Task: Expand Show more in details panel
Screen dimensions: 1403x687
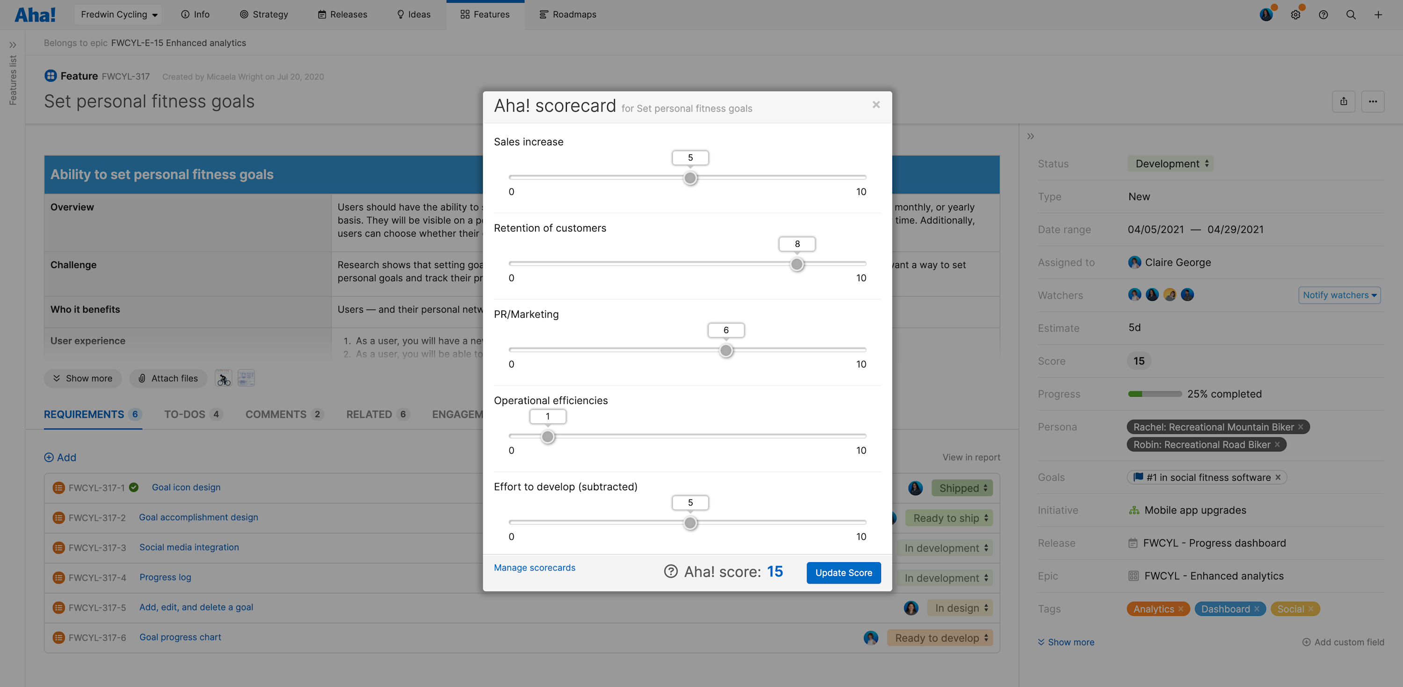Action: point(1066,642)
